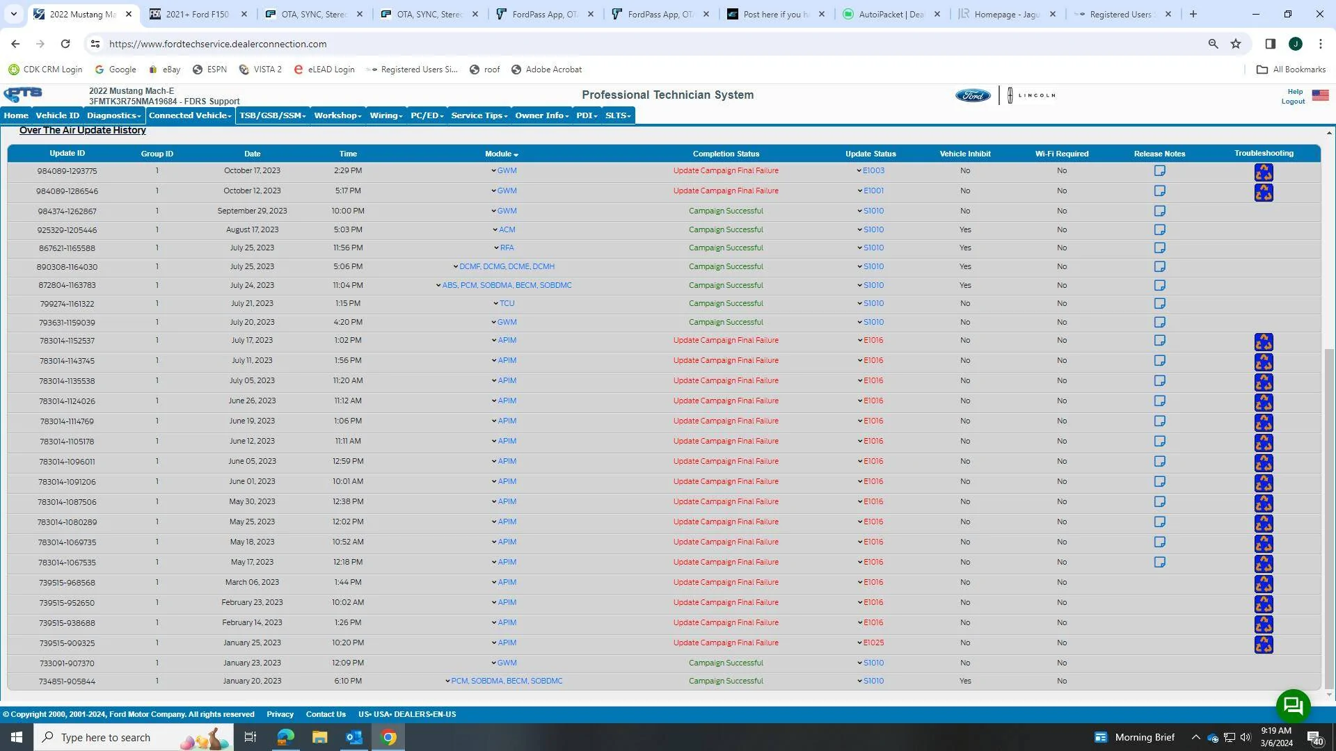Click the PTS logo

23,95
